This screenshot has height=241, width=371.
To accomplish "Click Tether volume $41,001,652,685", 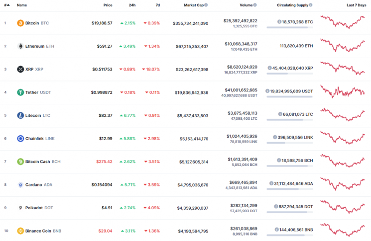I will (241, 90).
